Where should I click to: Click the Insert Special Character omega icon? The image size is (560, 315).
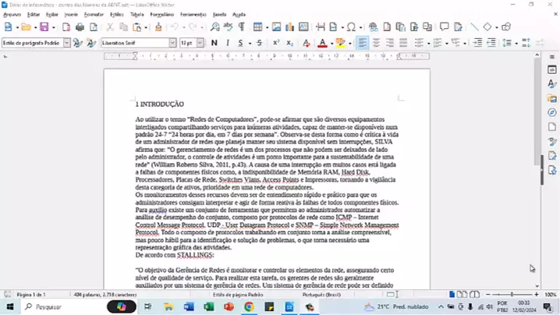click(x=351, y=27)
